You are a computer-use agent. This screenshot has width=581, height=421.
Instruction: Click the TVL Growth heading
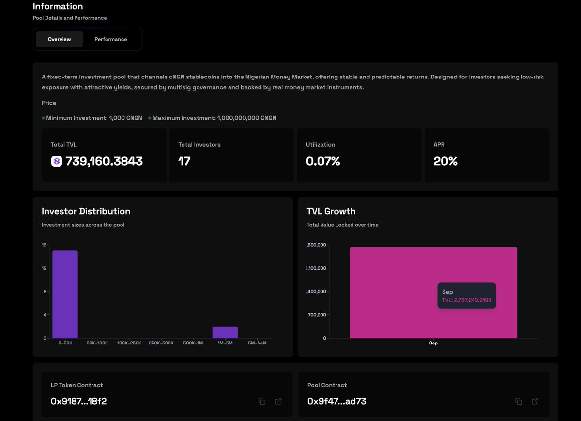tap(331, 211)
